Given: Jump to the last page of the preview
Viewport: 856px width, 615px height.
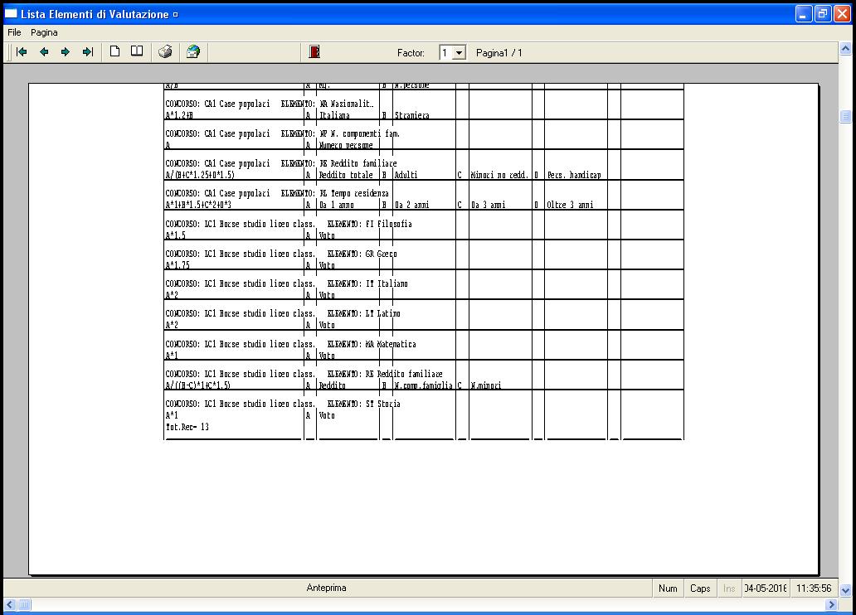Looking at the screenshot, I should [88, 52].
